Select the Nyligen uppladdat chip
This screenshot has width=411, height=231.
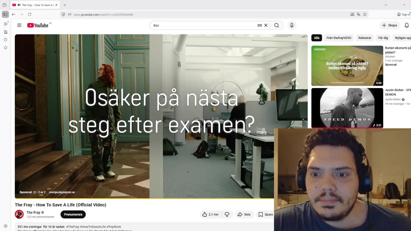(x=402, y=38)
